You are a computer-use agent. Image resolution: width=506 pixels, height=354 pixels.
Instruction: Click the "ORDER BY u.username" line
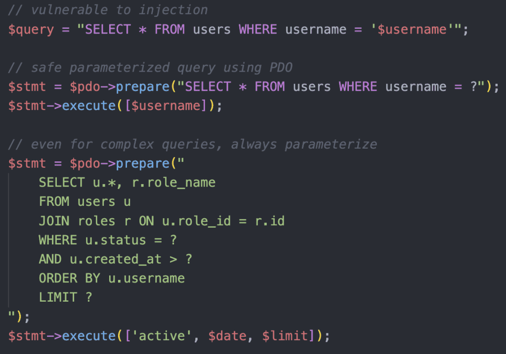tap(112, 278)
